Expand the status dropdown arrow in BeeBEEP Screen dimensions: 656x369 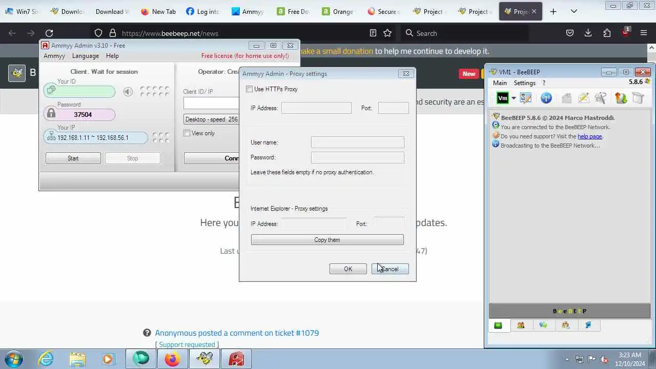pyautogui.click(x=514, y=98)
